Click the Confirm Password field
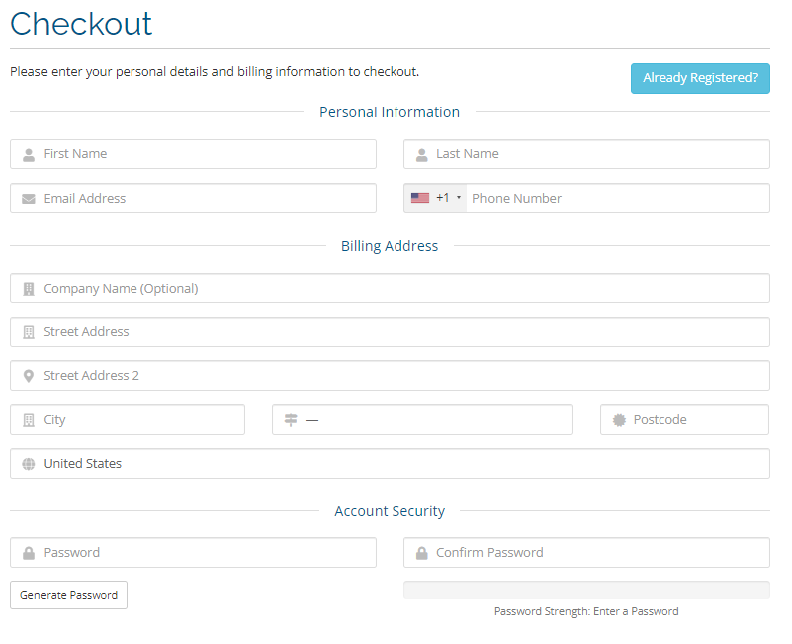 (598, 553)
